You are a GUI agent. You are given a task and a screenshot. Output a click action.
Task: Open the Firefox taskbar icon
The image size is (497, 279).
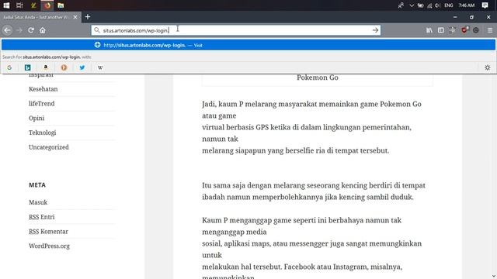pyautogui.click(x=47, y=5)
